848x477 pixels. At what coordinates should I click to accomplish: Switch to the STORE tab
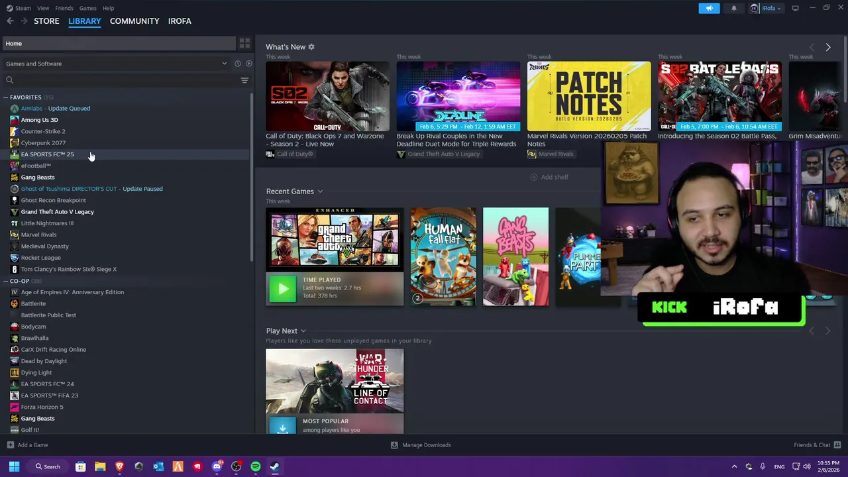coord(46,21)
